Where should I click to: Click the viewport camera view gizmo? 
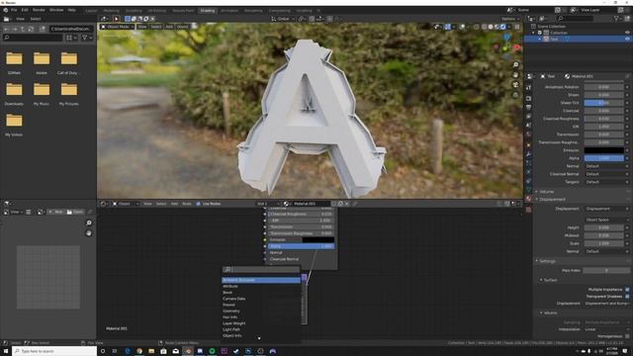pos(515,85)
